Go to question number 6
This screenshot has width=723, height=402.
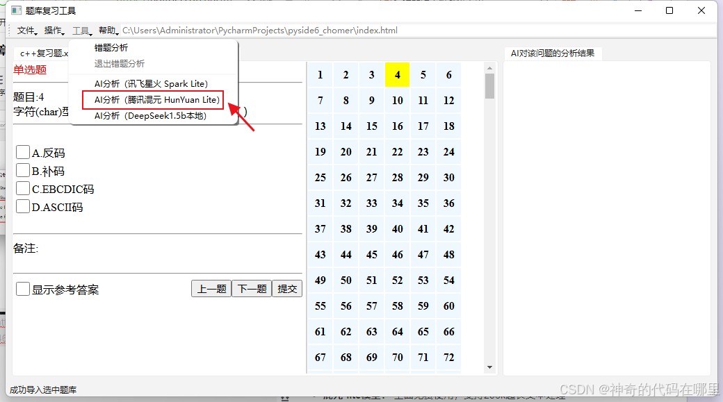[448, 74]
